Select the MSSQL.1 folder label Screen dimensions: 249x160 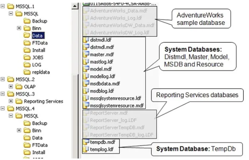25,6
